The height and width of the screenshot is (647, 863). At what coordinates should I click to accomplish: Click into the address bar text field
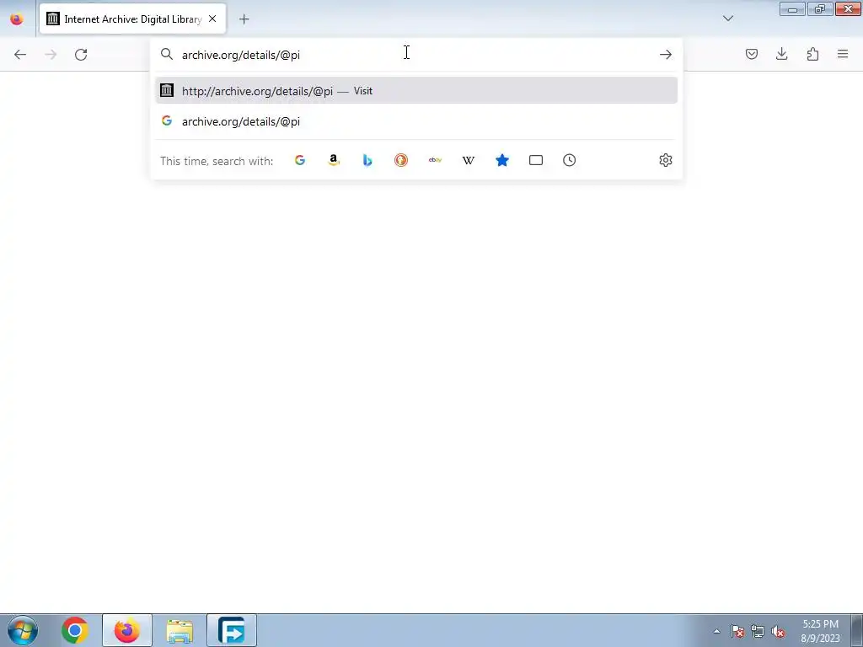416,55
